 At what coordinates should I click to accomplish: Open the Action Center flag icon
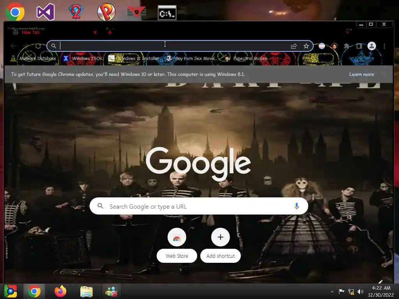[341, 291]
